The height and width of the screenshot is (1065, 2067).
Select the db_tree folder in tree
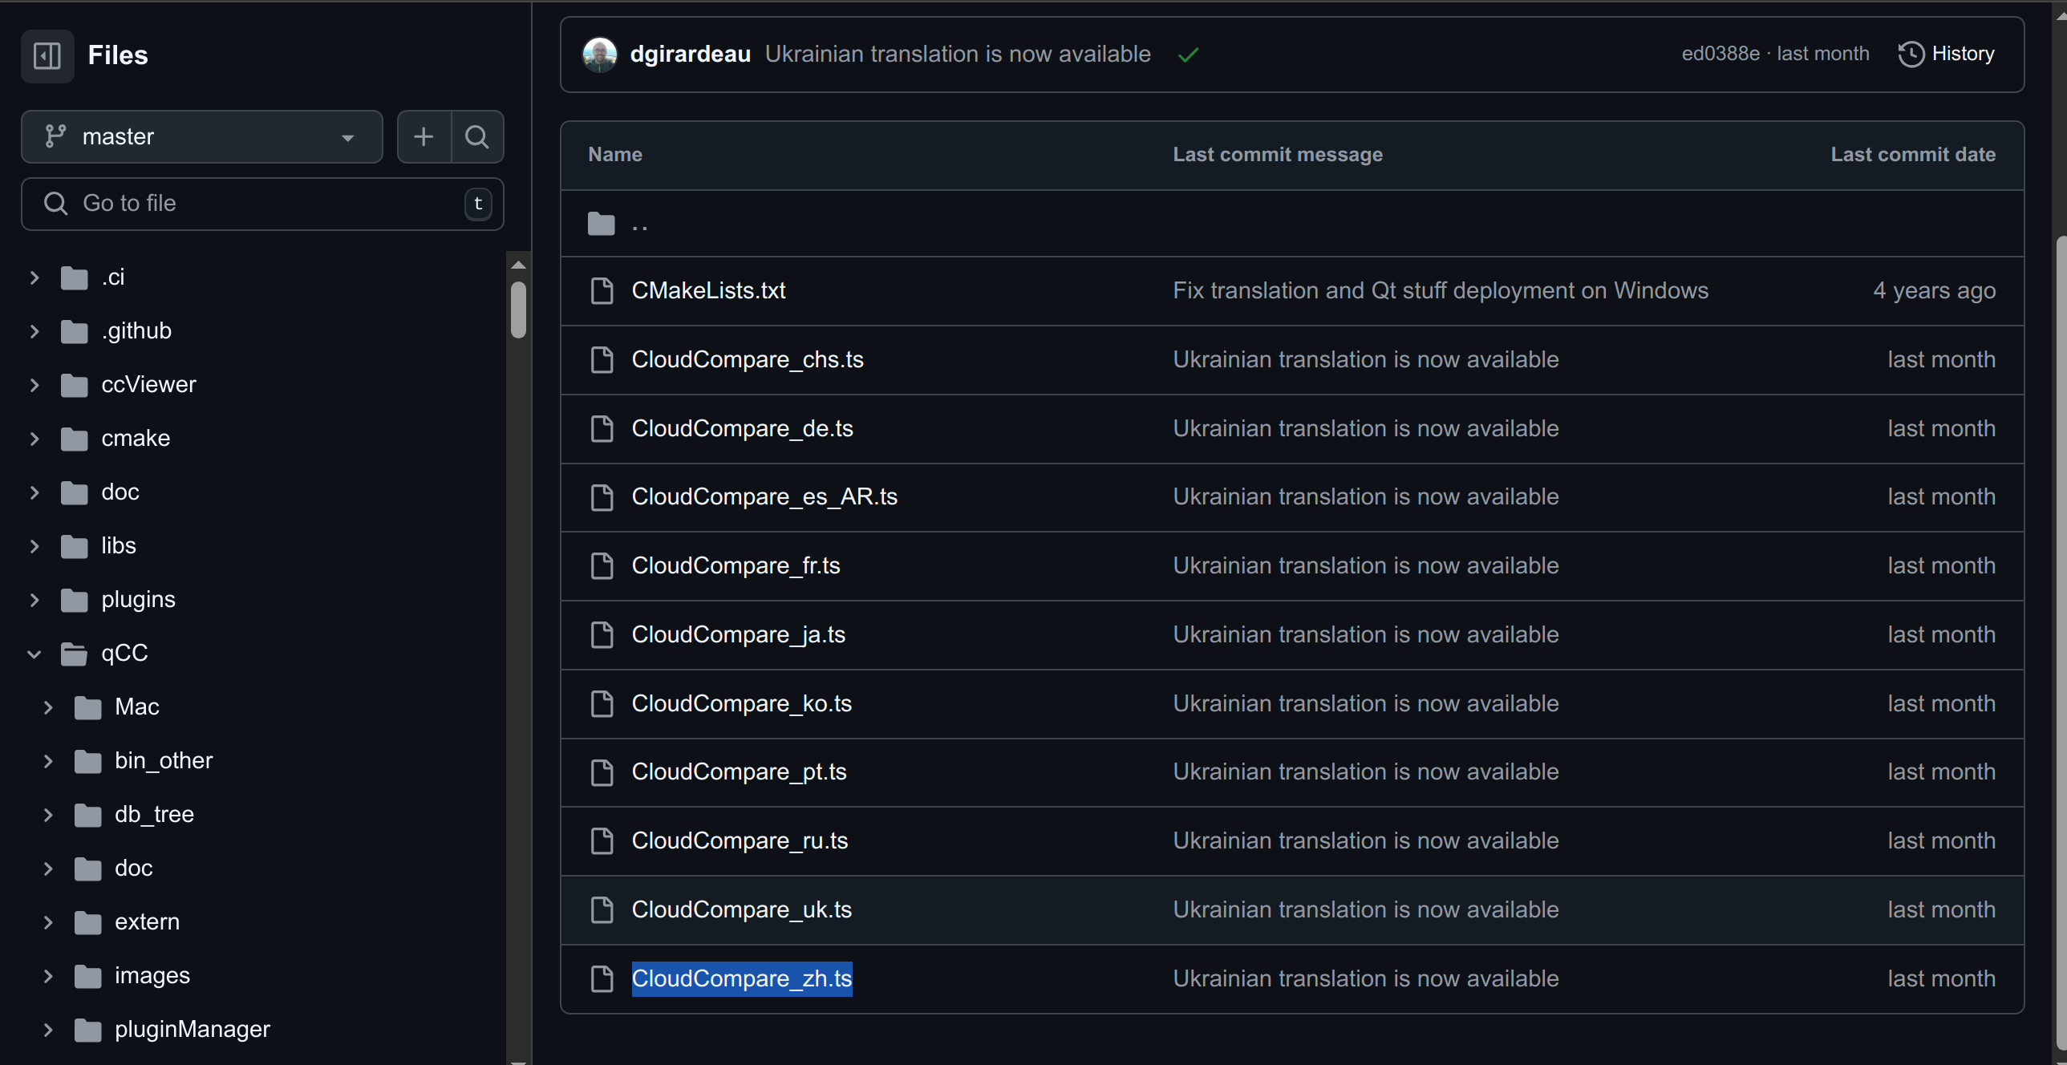coord(154,816)
